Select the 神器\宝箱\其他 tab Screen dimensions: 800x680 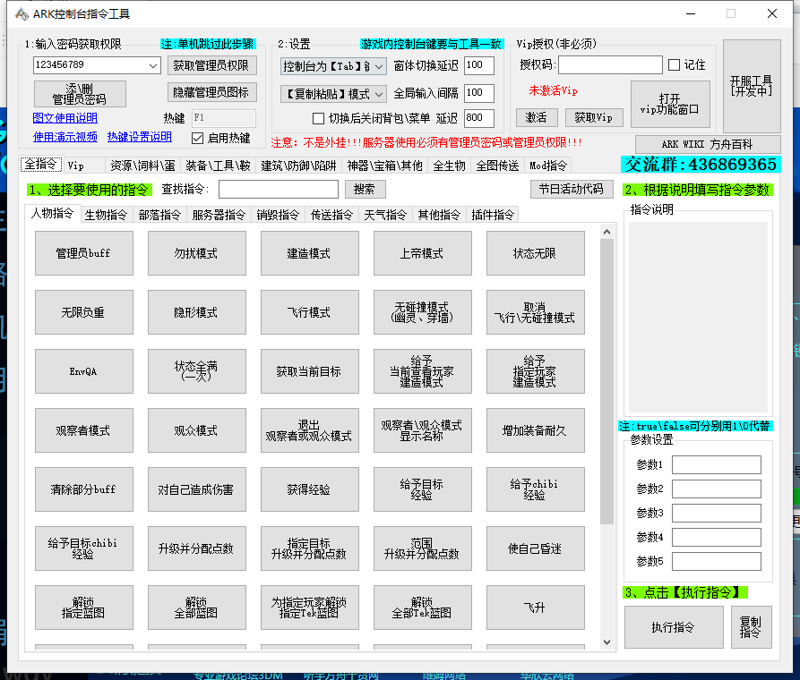pyautogui.click(x=384, y=166)
